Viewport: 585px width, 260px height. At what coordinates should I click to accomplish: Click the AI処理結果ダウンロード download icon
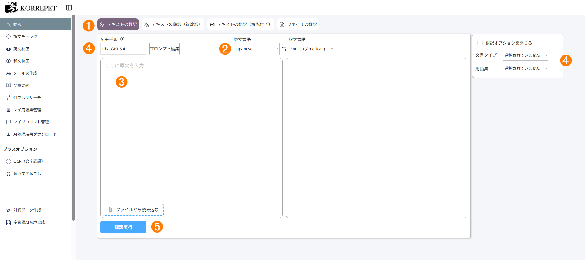(x=9, y=134)
